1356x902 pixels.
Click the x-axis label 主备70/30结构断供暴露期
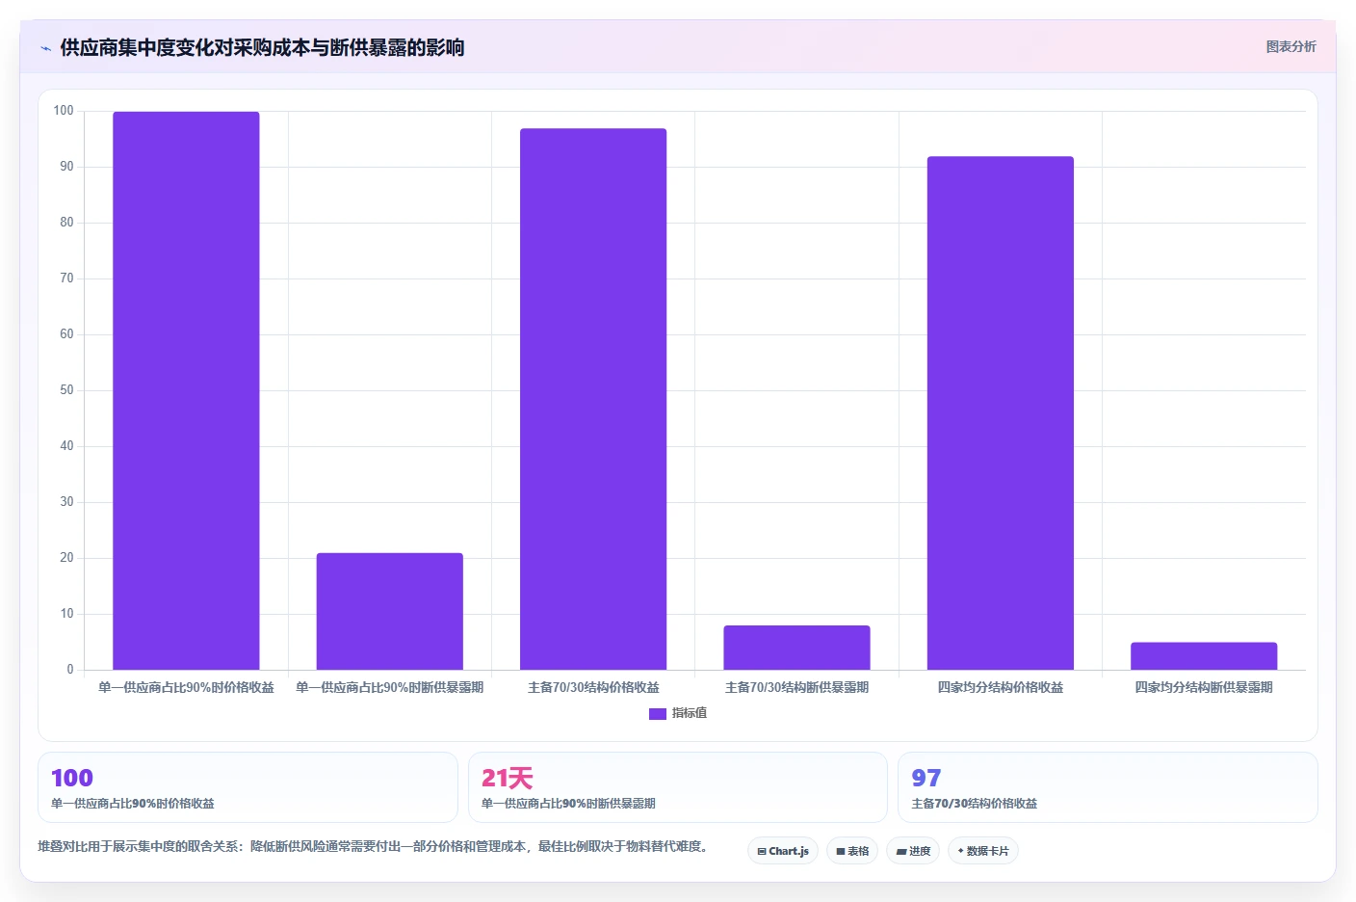coord(796,687)
